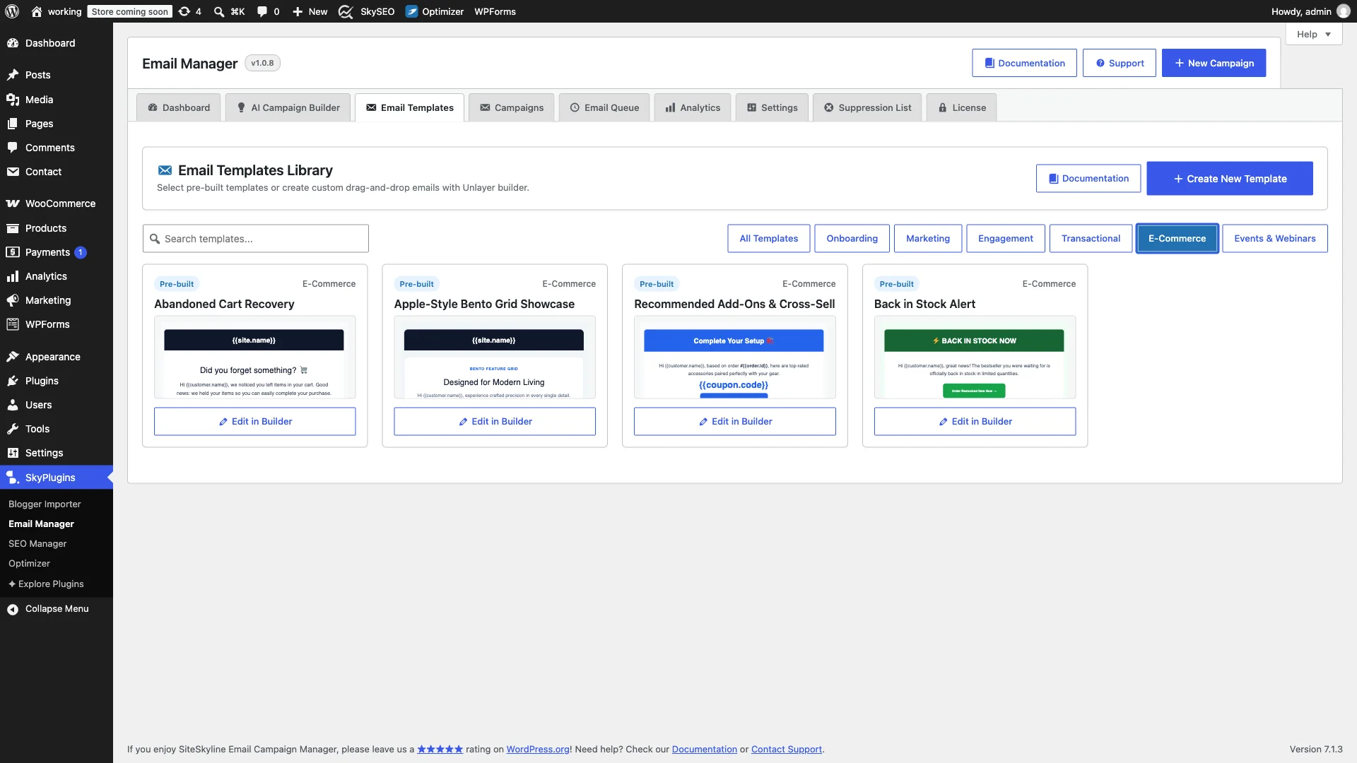Click the admin avatar icon
This screenshot has height=763, width=1357.
click(x=1344, y=11)
